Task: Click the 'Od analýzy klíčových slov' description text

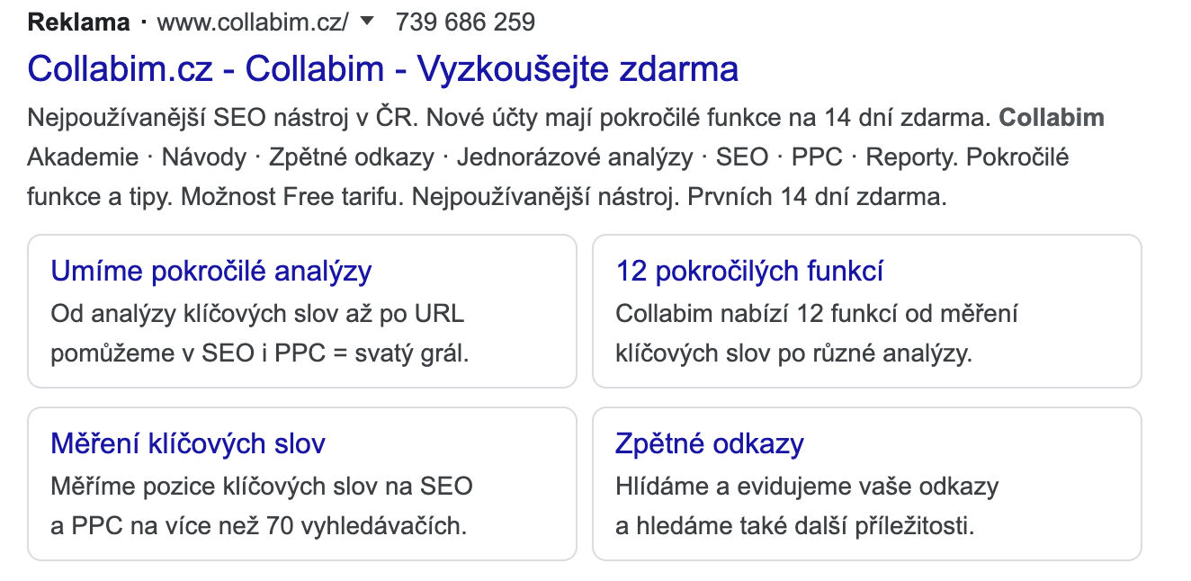Action: (258, 334)
